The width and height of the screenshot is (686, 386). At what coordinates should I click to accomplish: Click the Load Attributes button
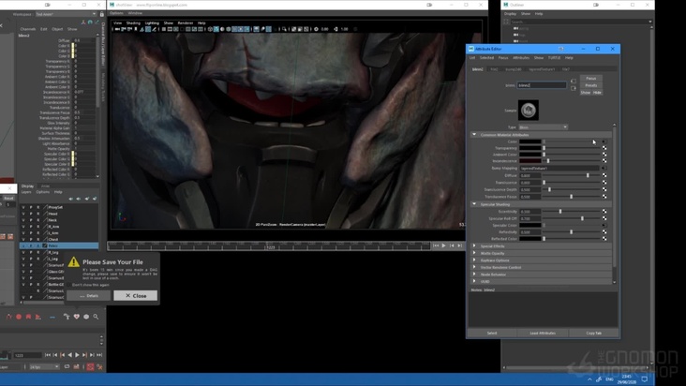click(543, 334)
